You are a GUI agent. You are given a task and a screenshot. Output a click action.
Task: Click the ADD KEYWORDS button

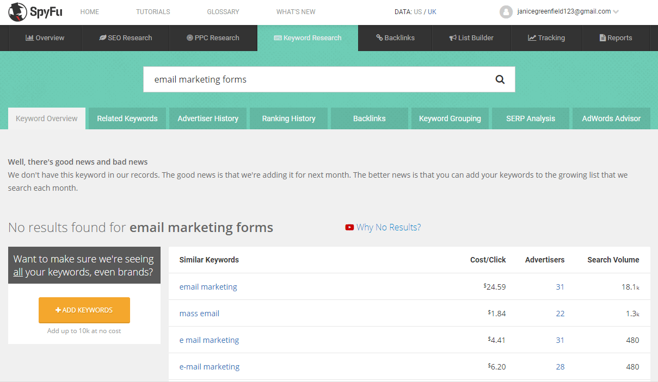click(84, 310)
